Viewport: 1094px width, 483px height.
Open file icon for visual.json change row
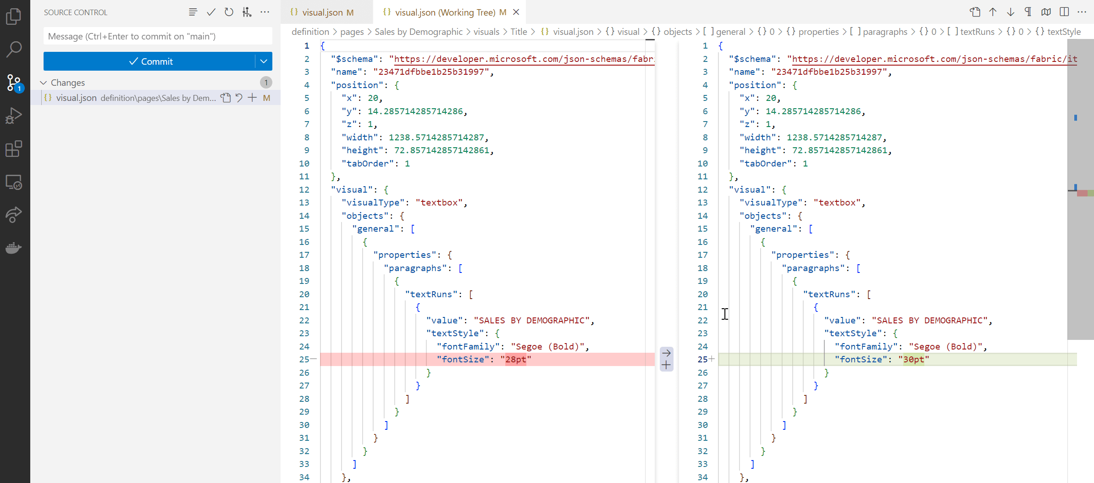226,98
